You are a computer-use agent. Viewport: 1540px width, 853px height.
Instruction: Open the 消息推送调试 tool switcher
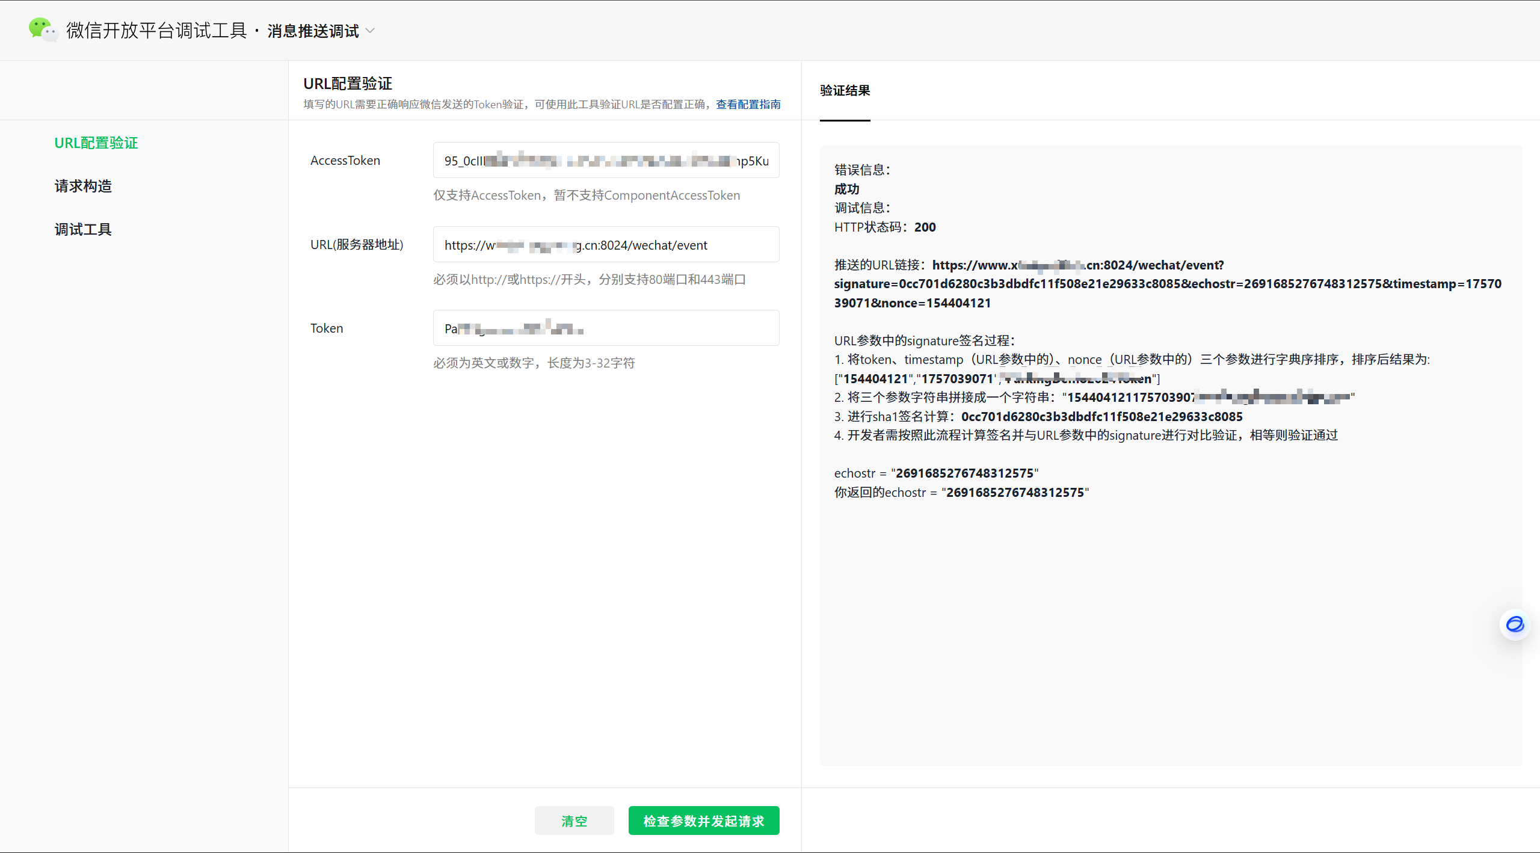click(x=313, y=31)
